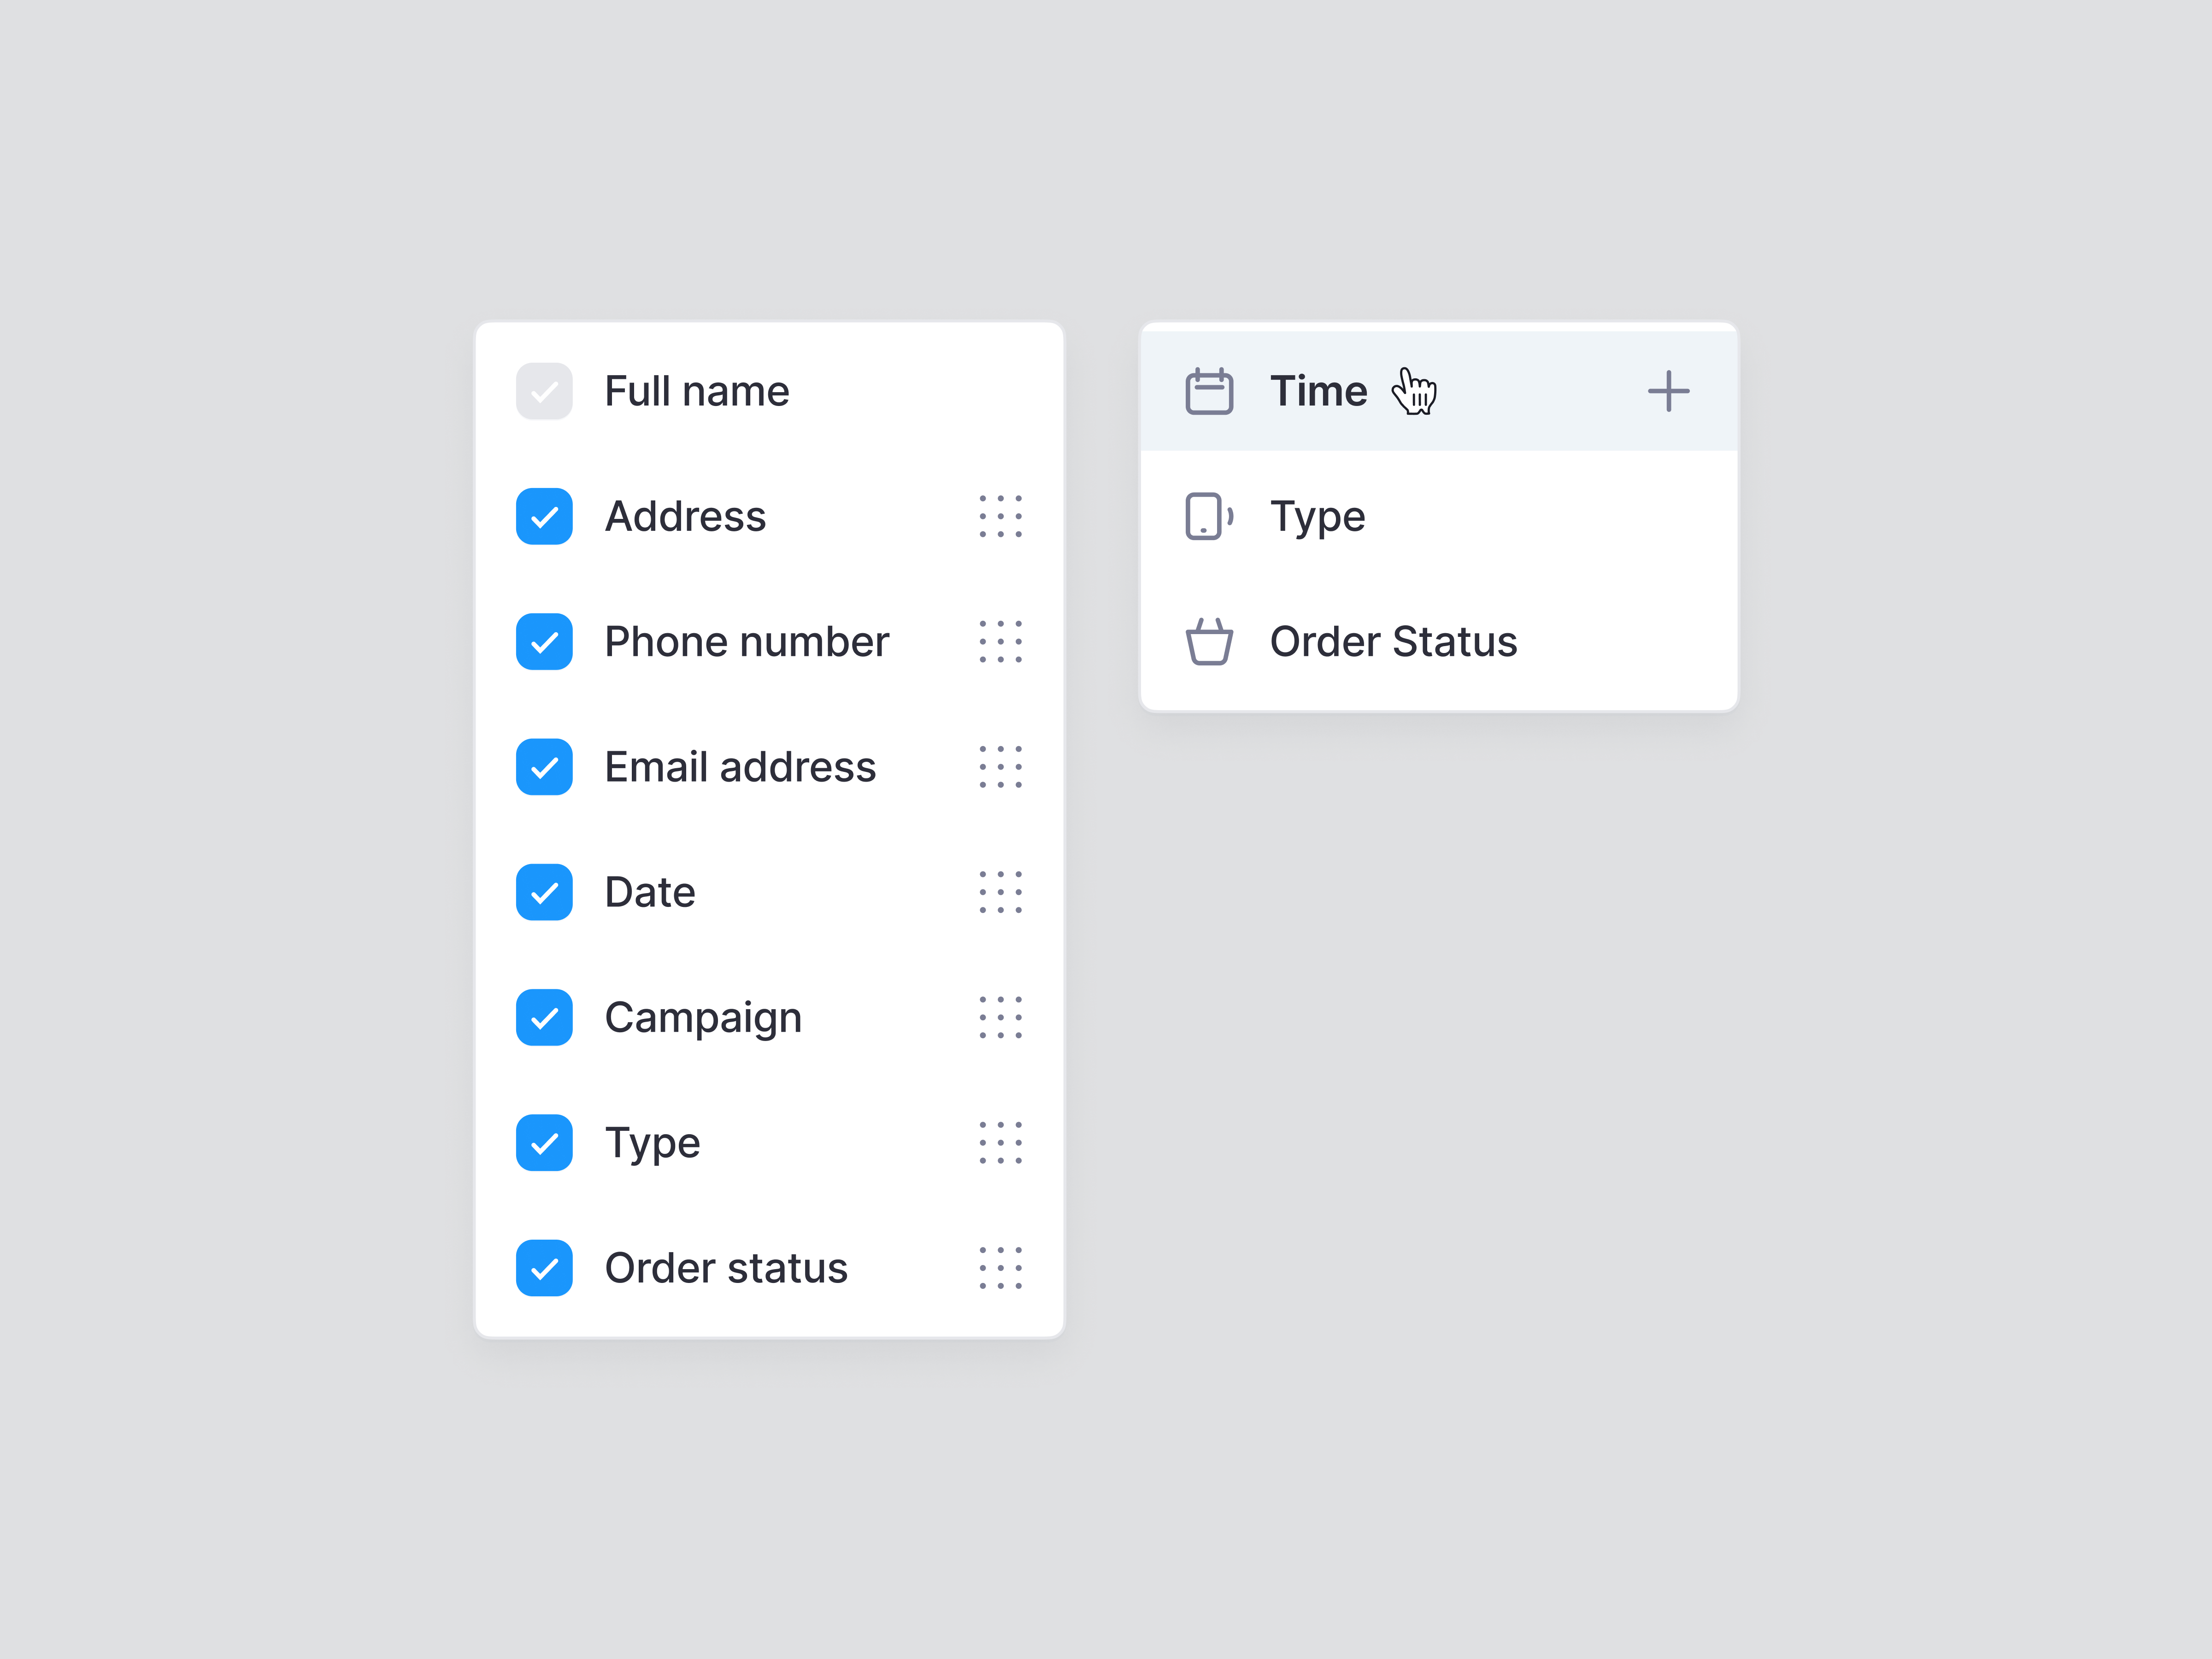Select the Type entry in the right panel
The image size is (2212, 1659).
1317,517
